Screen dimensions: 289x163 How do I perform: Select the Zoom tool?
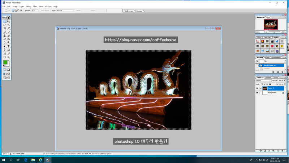coord(8,57)
